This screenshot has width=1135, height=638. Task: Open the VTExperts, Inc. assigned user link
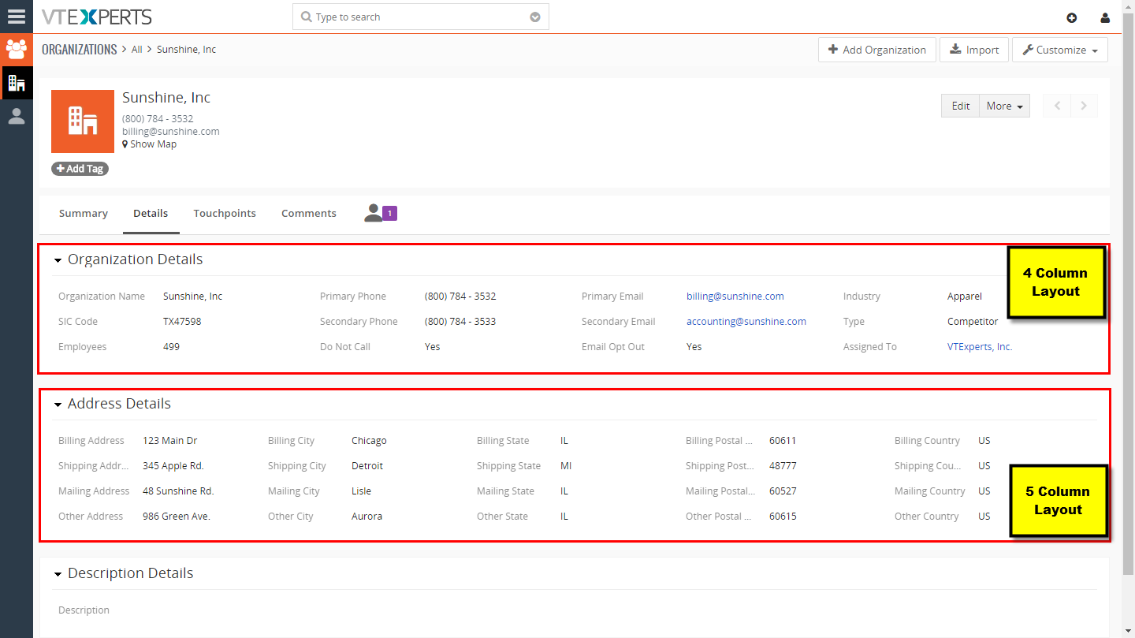point(980,347)
